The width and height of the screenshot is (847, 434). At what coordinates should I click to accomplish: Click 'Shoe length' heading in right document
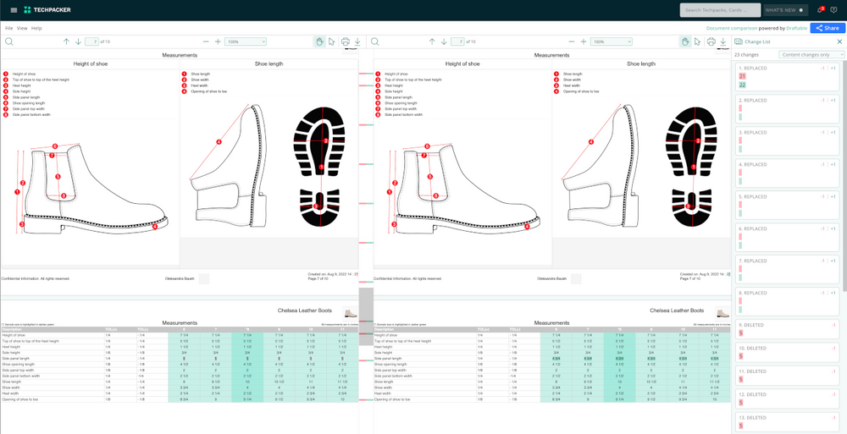[641, 63]
